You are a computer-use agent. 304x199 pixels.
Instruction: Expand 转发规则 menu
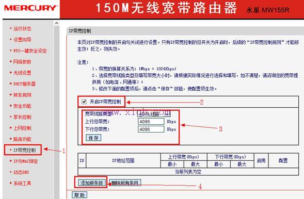tap(22, 95)
